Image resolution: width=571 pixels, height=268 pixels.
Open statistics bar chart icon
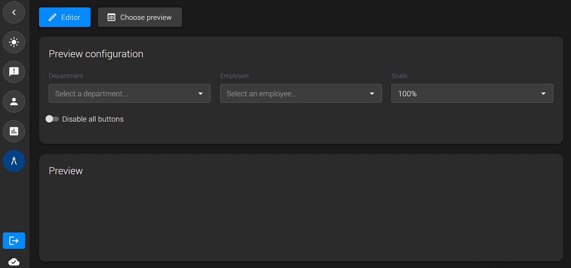[x=14, y=131]
